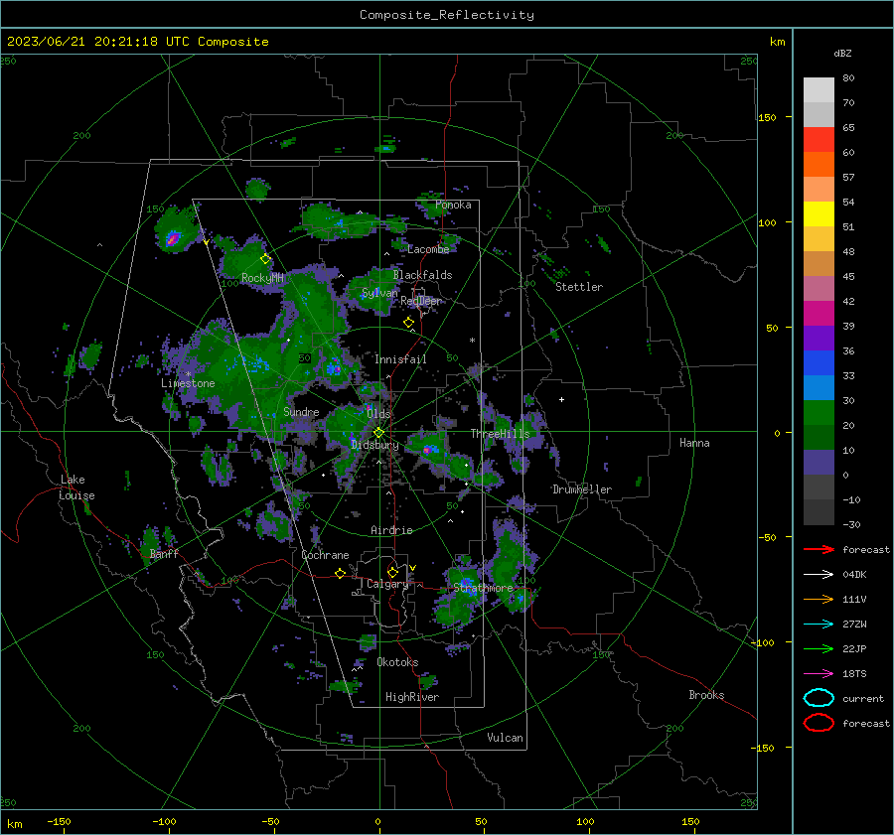The width and height of the screenshot is (894, 835).
Task: Click the orange 111V arrow in the legend
Action: 819,599
